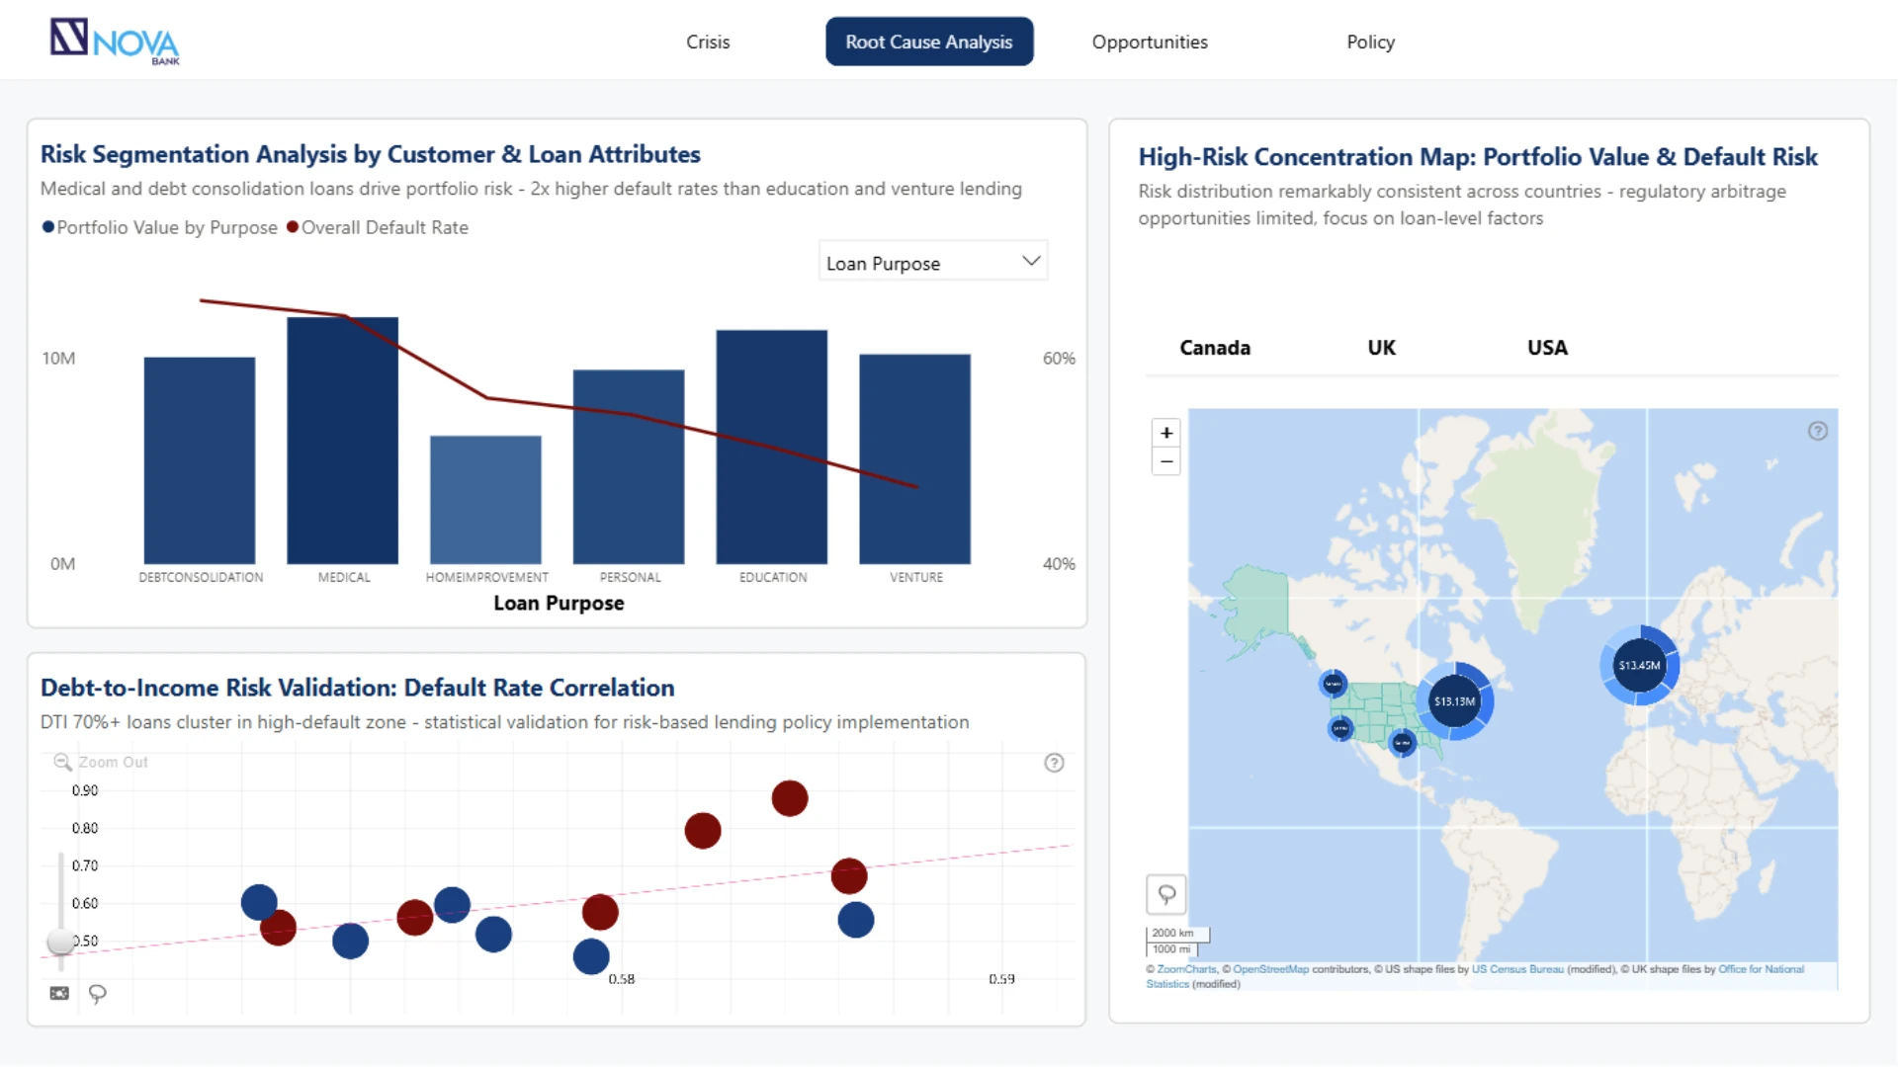Open the map help question mark icon

pyautogui.click(x=1818, y=431)
